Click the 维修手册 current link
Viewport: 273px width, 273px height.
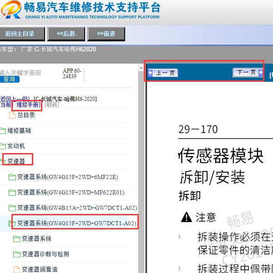point(28,104)
